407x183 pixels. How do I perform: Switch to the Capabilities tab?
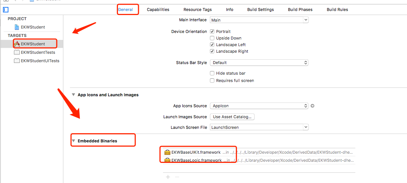(158, 10)
